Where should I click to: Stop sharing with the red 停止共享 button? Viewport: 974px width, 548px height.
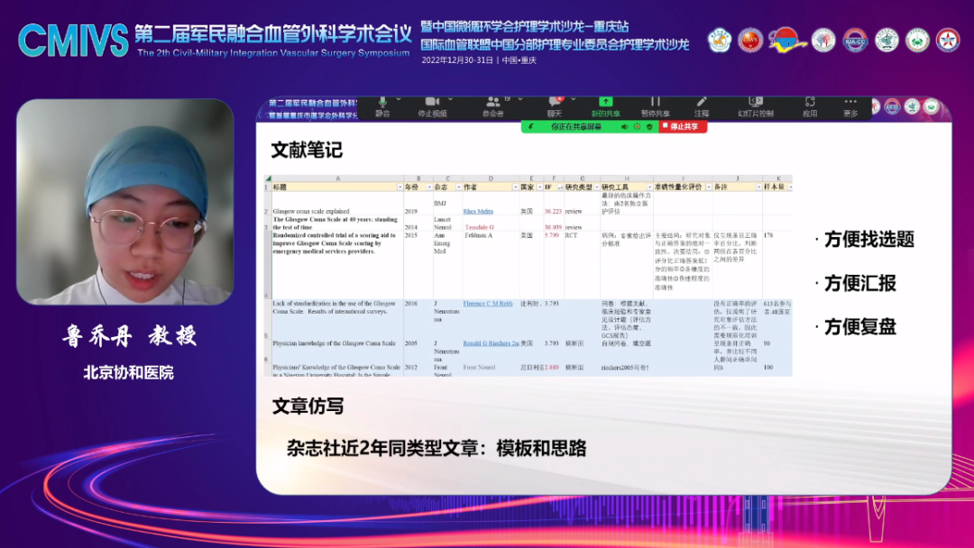click(x=683, y=126)
